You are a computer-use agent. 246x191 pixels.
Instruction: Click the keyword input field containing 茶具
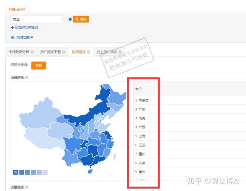point(36,19)
